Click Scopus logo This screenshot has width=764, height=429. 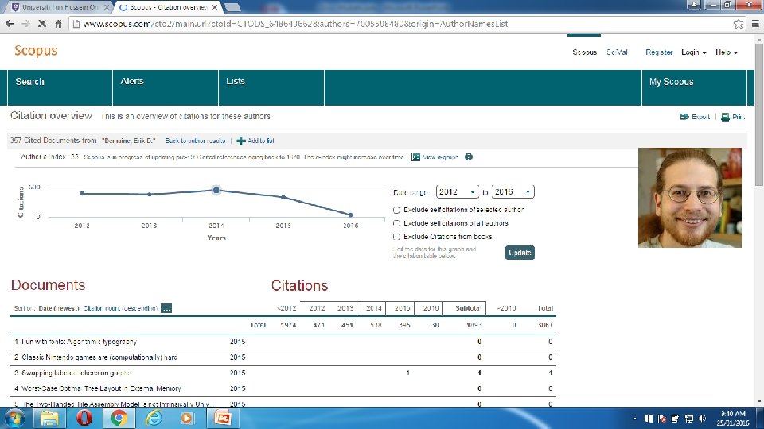pos(36,51)
